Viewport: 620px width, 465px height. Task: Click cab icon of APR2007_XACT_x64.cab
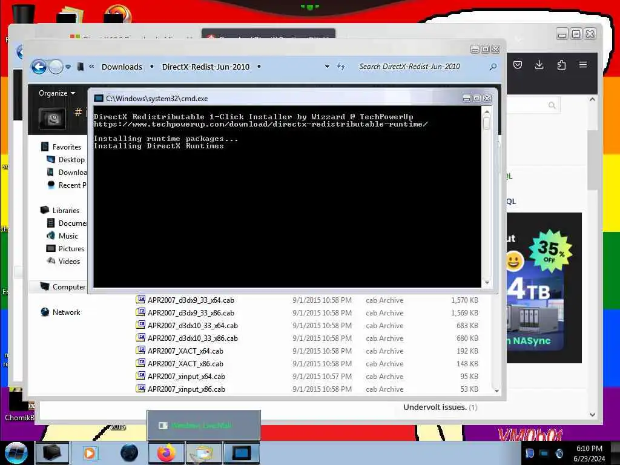(140, 350)
